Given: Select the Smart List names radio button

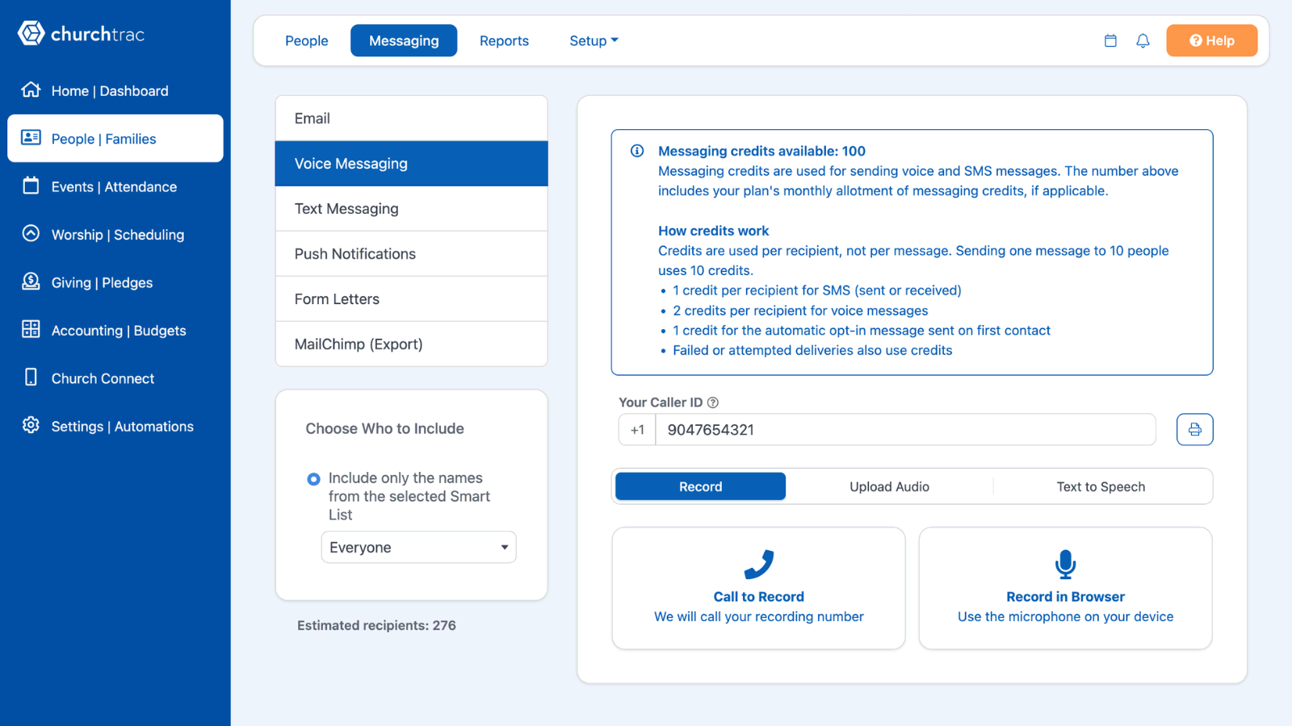Looking at the screenshot, I should coord(313,479).
